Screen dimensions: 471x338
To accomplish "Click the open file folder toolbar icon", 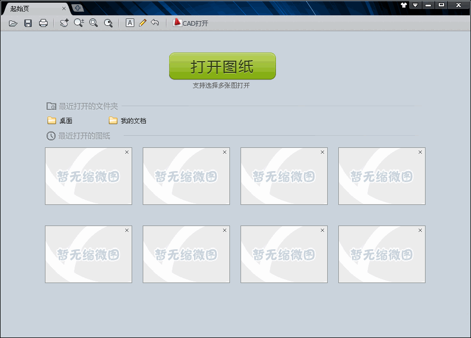I will tap(13, 23).
